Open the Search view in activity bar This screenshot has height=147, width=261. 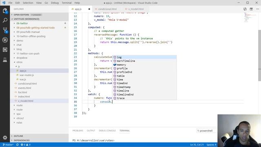pos(5,20)
